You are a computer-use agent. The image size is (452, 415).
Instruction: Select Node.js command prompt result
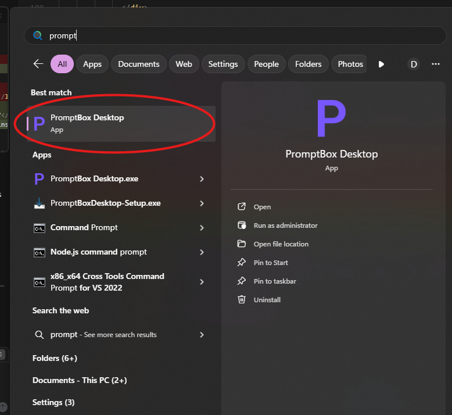[x=121, y=252]
